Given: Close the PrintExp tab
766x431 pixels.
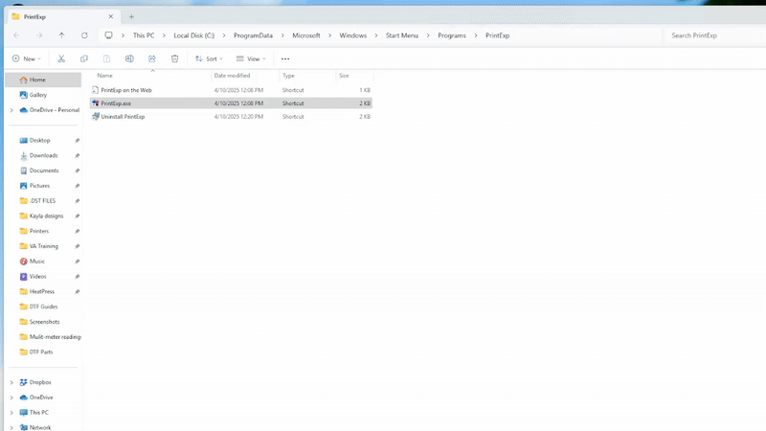Looking at the screenshot, I should (x=111, y=16).
